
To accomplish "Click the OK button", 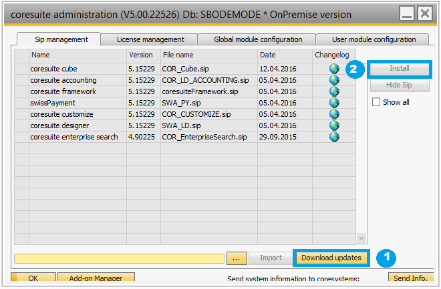I will (33, 278).
